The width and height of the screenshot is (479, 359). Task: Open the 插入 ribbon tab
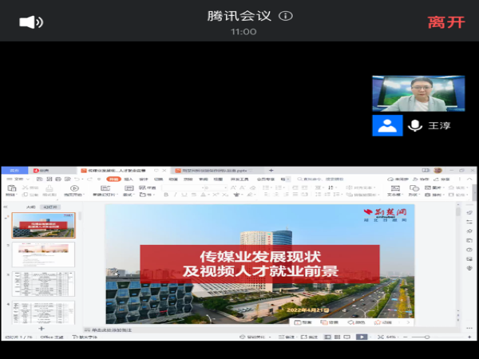click(129, 179)
